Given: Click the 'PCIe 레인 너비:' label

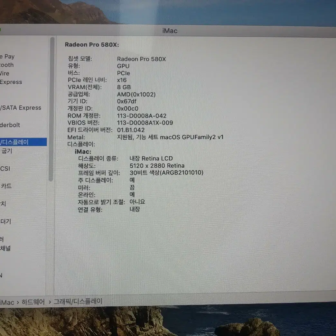Looking at the screenshot, I should (x=87, y=80).
